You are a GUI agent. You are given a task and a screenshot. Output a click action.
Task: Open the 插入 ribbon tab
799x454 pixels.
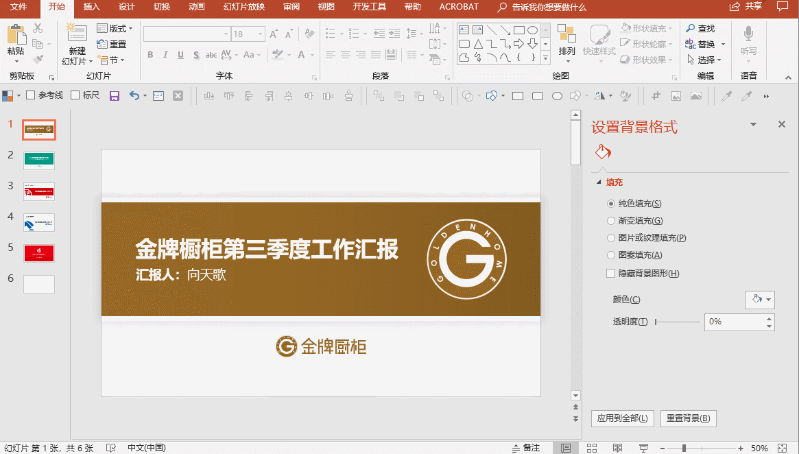[x=91, y=7]
